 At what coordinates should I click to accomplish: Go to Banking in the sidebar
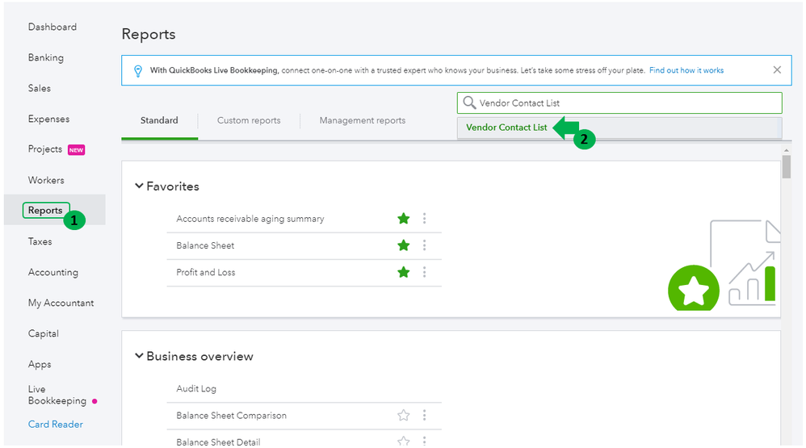coord(46,57)
